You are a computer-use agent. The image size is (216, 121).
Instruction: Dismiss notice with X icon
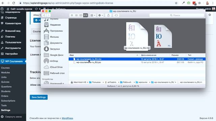click(210, 15)
